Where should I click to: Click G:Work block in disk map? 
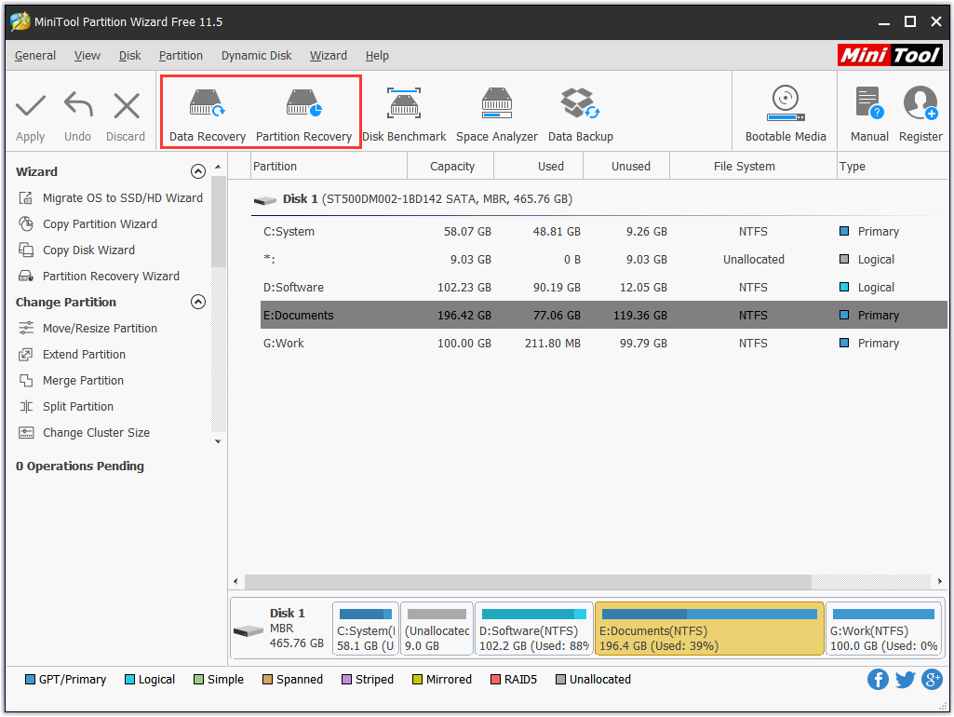point(883,629)
